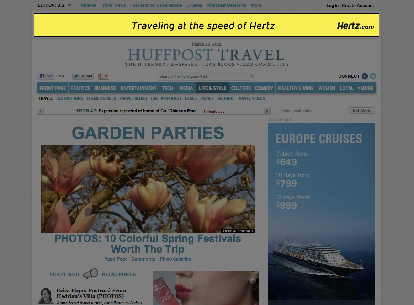
Task: Open the Travel News link
Action: click(x=113, y=5)
